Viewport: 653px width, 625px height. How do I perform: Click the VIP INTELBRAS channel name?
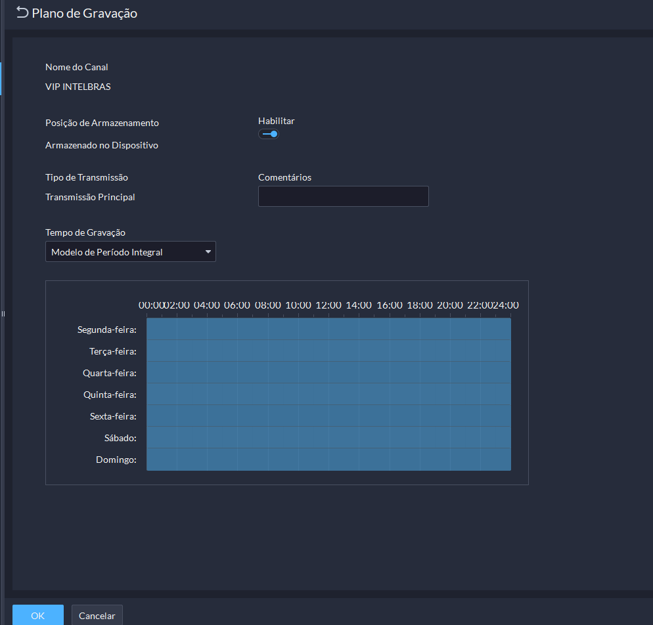tap(78, 87)
